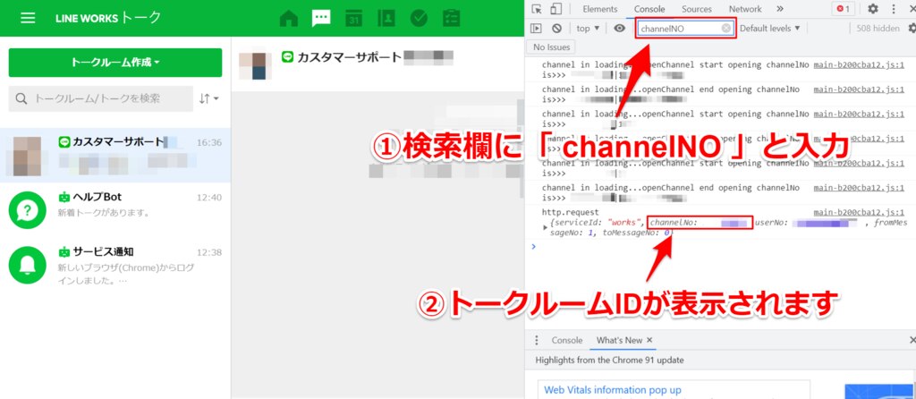Click the chat header avatar thumbnail
This screenshot has height=399, width=916.
pyautogui.click(x=255, y=65)
